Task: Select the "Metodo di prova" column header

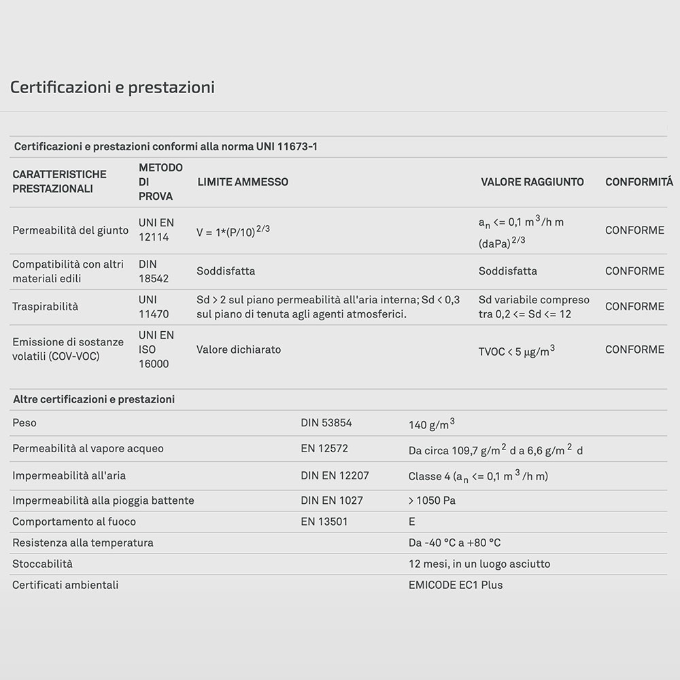Action: click(160, 182)
